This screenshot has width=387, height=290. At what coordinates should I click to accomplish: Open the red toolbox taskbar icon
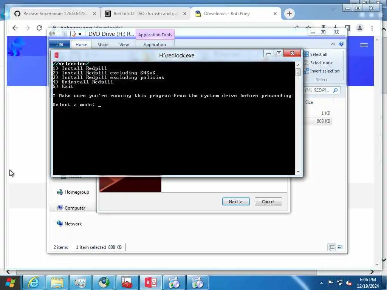coord(127,282)
